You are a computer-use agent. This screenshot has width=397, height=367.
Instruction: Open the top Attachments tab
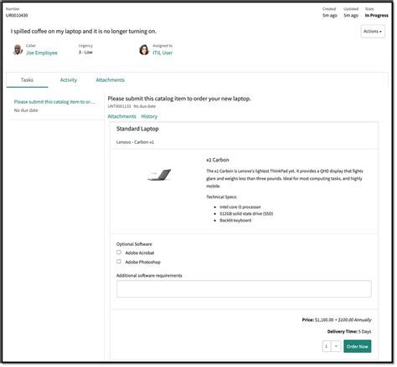click(x=111, y=80)
